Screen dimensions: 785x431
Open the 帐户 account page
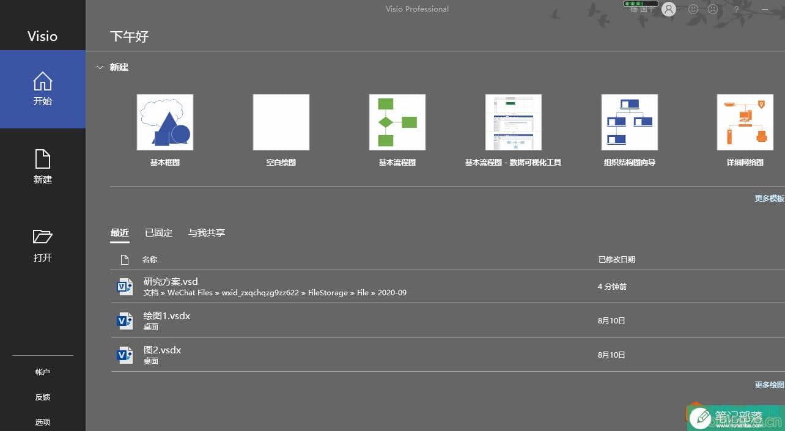click(x=43, y=372)
